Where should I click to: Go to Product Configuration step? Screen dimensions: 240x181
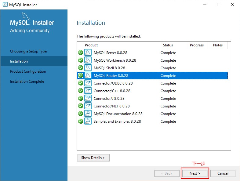pos(28,71)
